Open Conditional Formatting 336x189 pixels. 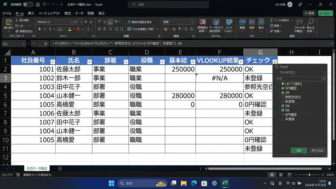click(202, 25)
